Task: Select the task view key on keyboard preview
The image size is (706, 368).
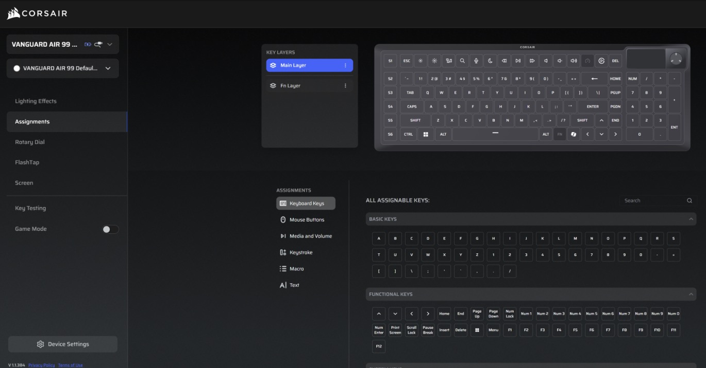Action: [448, 61]
